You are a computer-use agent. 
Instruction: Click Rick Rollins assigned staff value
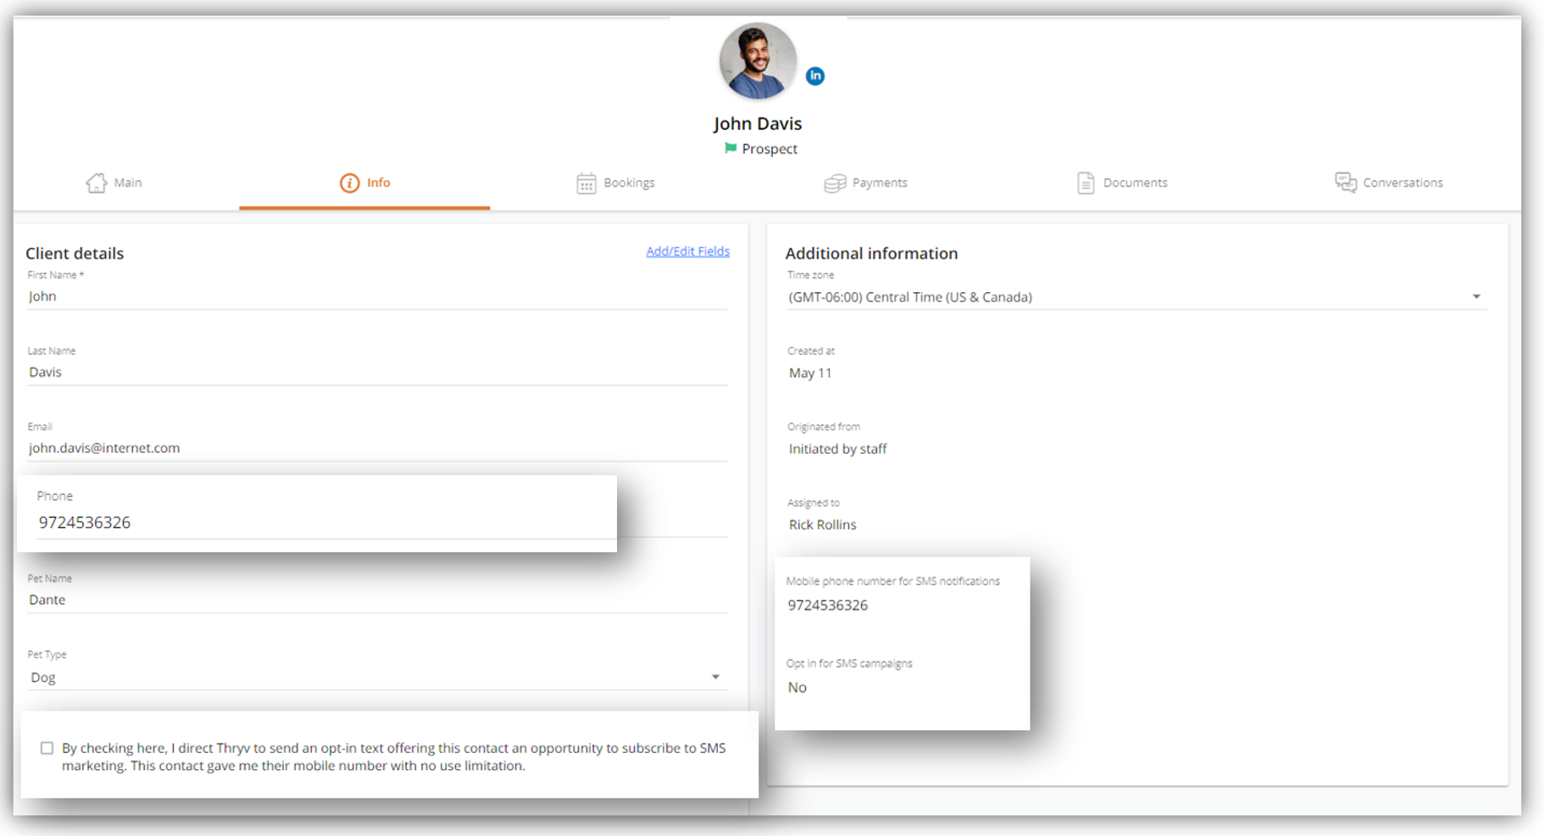(822, 524)
